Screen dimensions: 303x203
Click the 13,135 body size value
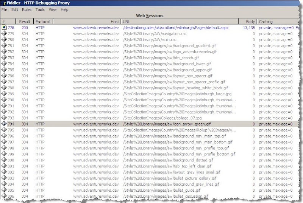[x=249, y=28]
